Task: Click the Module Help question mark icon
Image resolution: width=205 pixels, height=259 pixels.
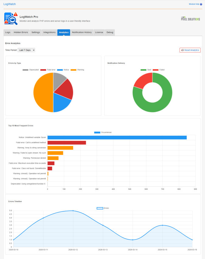Action: point(201,4)
